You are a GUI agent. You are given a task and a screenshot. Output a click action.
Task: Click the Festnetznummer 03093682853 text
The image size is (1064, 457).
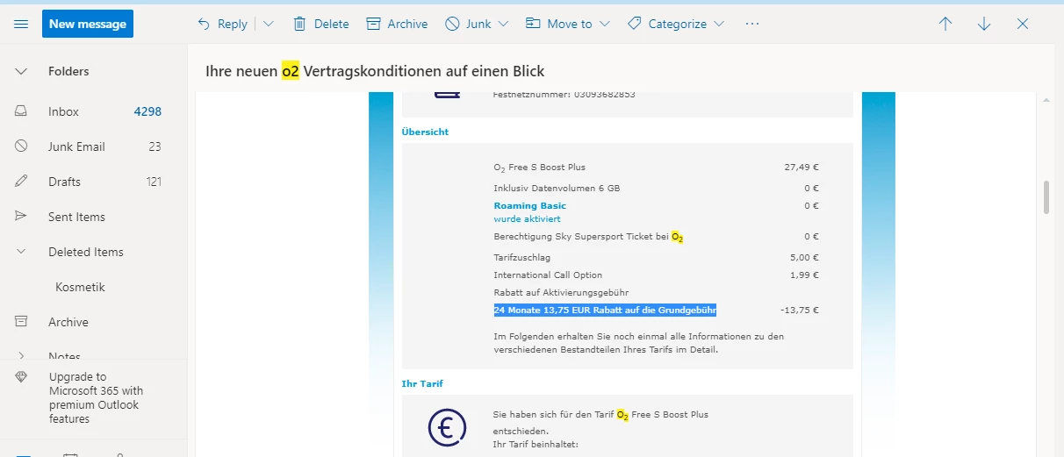pyautogui.click(x=564, y=94)
